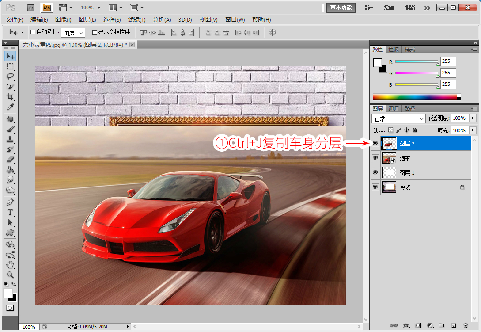
Task: Select the Pen tool
Action: click(11, 202)
